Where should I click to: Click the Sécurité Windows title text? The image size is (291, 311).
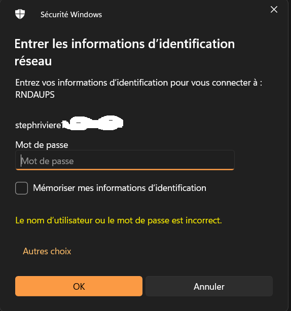coord(71,15)
